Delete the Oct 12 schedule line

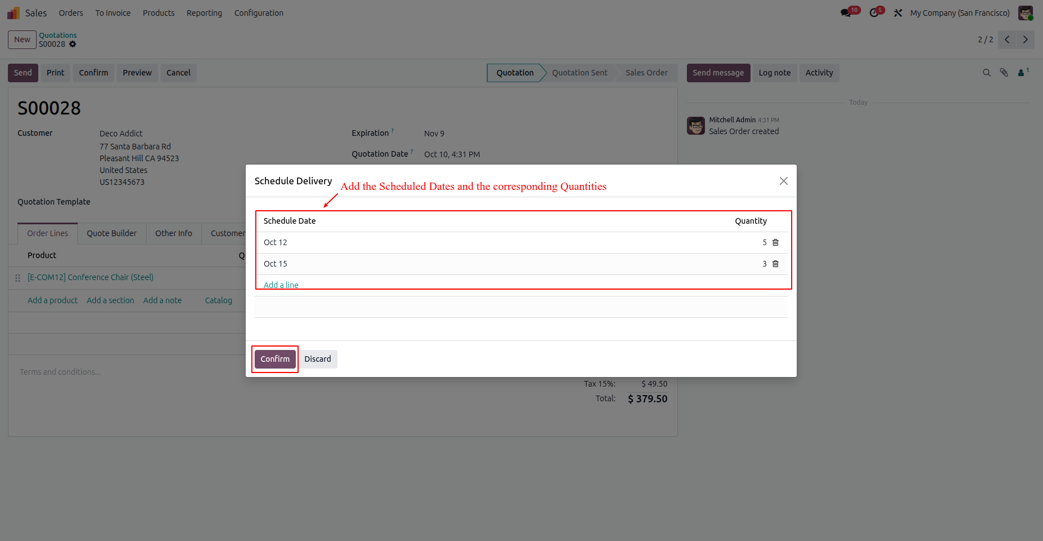tap(775, 242)
